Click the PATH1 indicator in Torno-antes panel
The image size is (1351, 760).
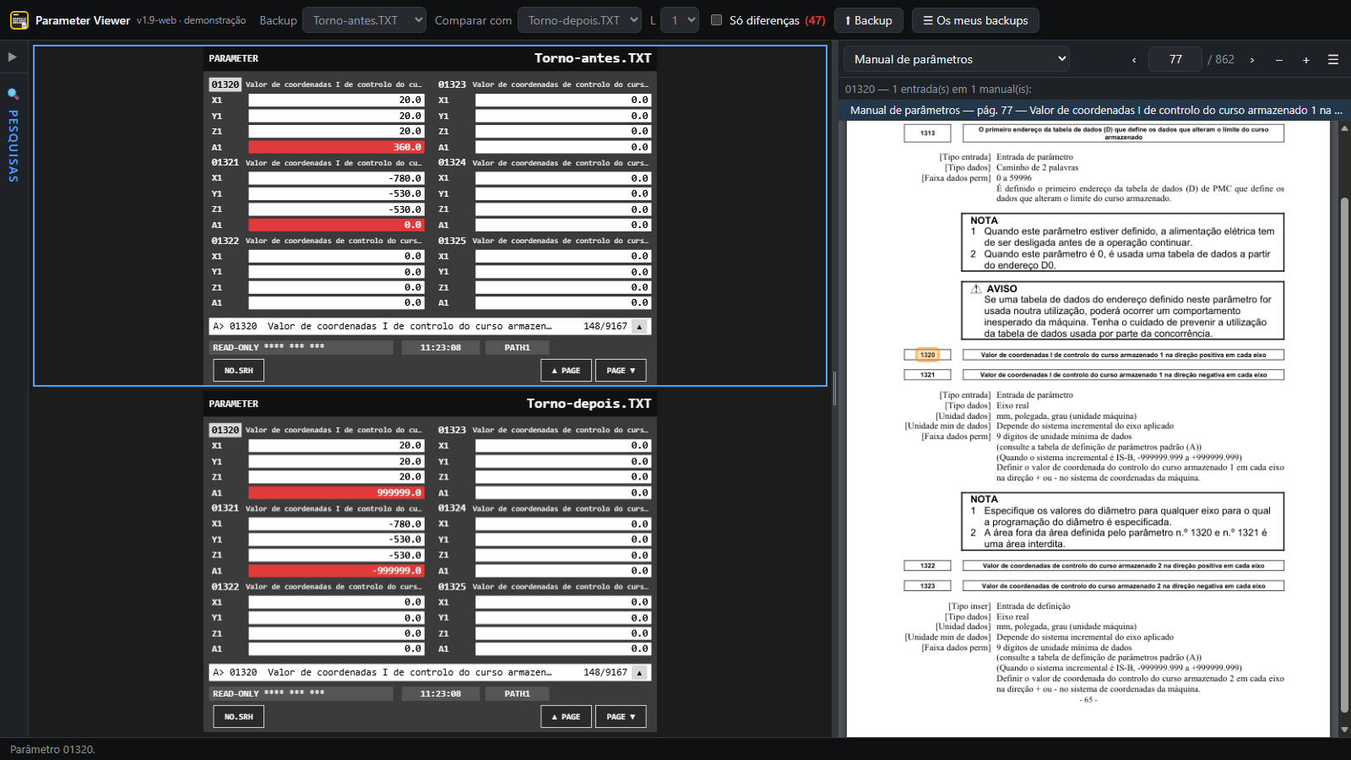point(518,348)
